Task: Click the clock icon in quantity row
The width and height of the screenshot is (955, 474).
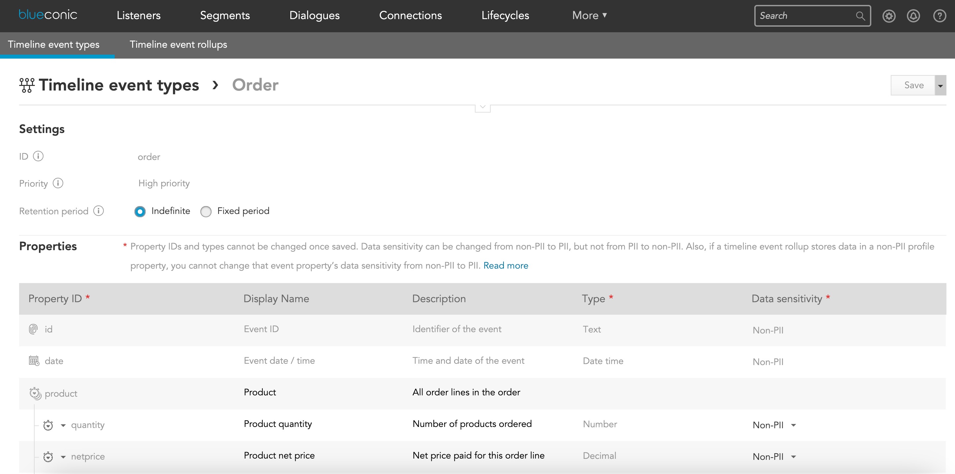Action: pos(48,425)
